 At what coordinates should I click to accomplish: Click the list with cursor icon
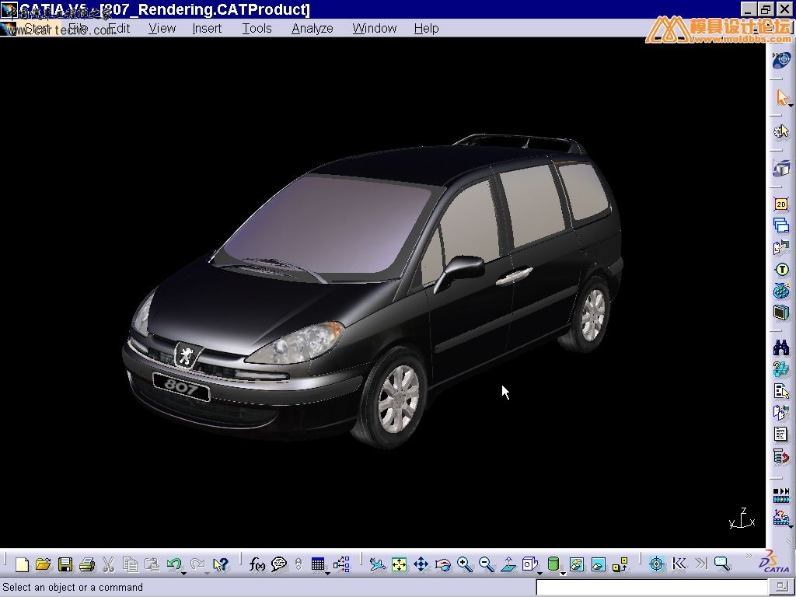click(781, 392)
